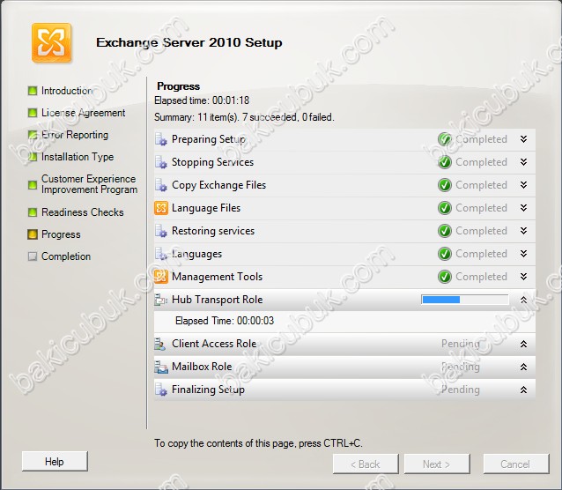Click the Languages task icon

tap(160, 254)
